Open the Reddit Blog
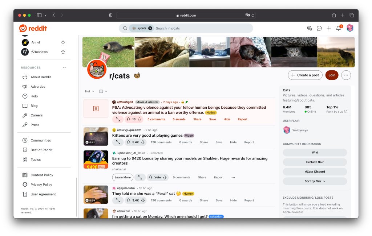Image resolution: width=372 pixels, height=236 pixels. pos(34,106)
